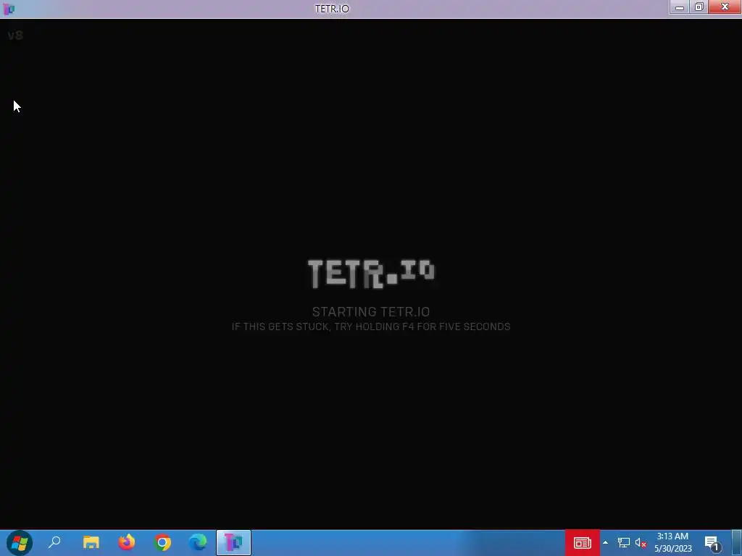The image size is (742, 556).
Task: Close the TETR.IO window
Action: [725, 7]
